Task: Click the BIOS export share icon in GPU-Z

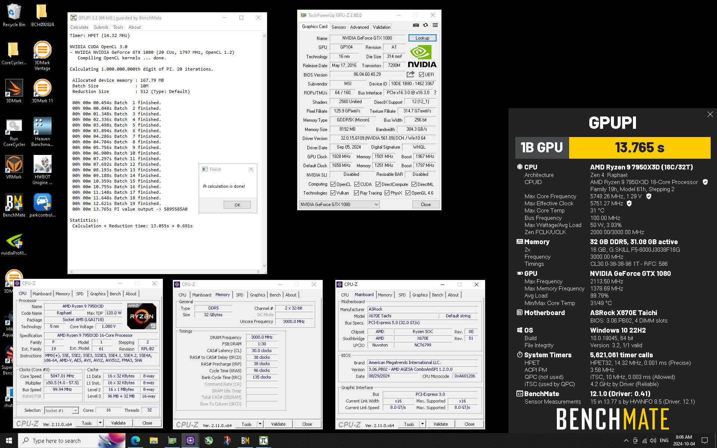Action: click(x=410, y=74)
